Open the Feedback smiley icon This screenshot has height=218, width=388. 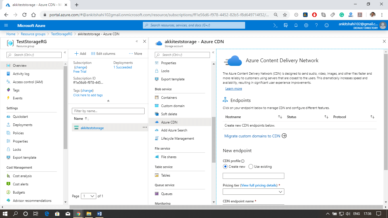327,25
